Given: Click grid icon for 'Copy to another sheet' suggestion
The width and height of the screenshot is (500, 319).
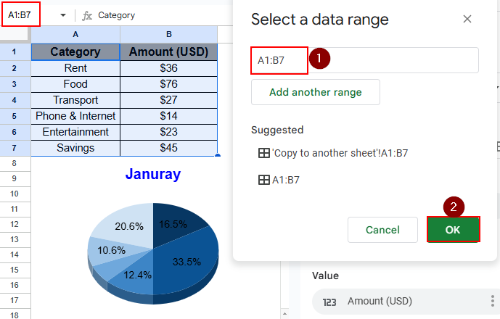Looking at the screenshot, I should (x=264, y=153).
